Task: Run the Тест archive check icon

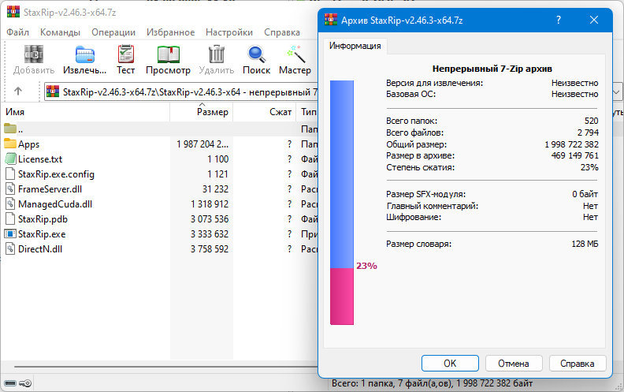Action: [126, 54]
